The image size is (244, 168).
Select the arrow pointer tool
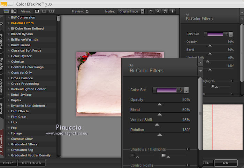151,11
